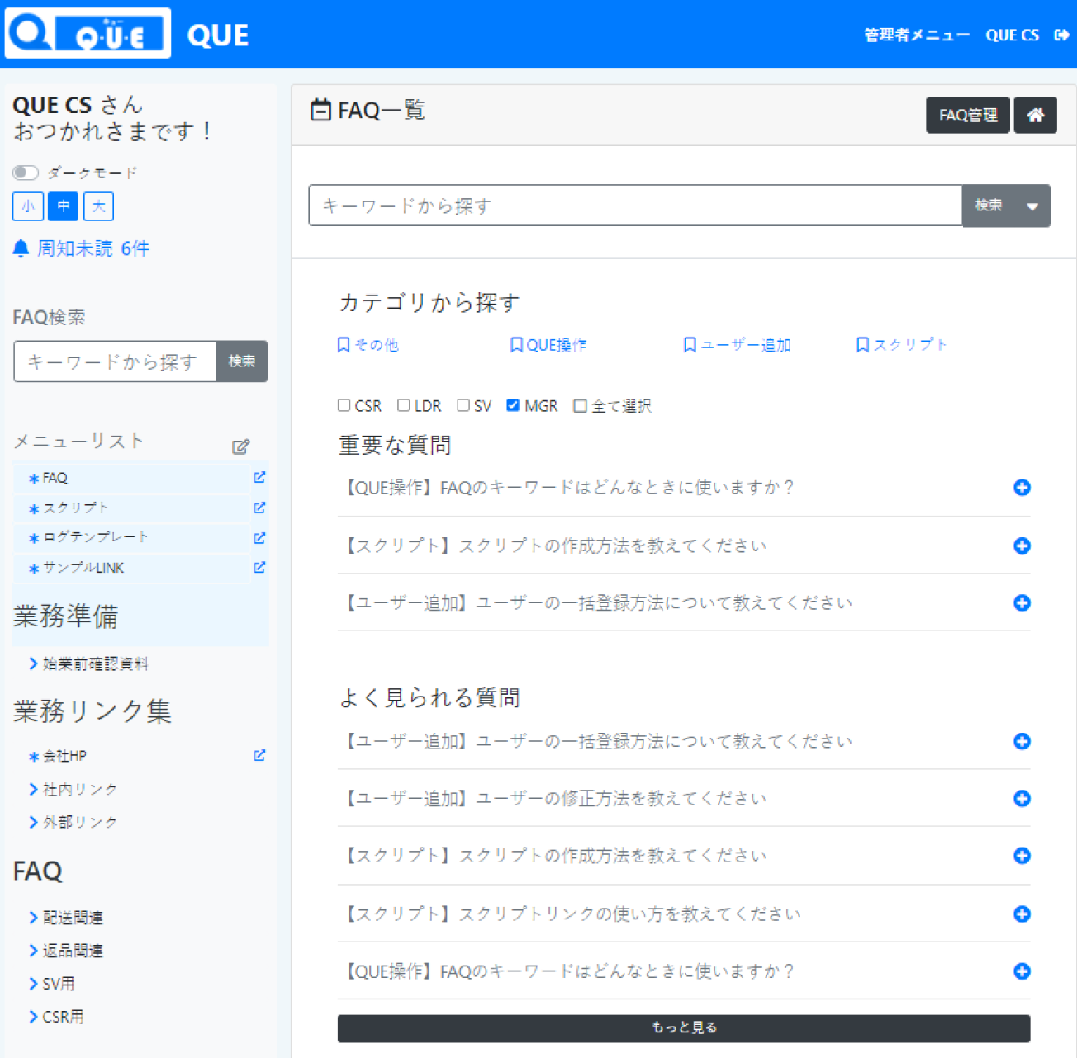Click the sidebar 検索 button
This screenshot has height=1058, width=1077.
[x=242, y=361]
